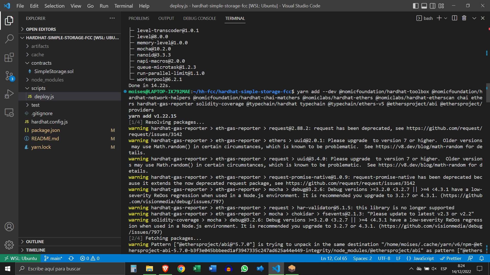Open a new terminal with plus icon
Image resolution: width=490 pixels, height=275 pixels.
[438, 18]
